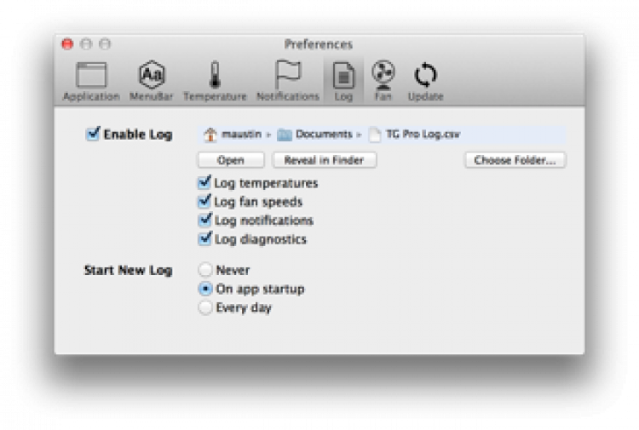Select the Never radio option

tap(205, 270)
